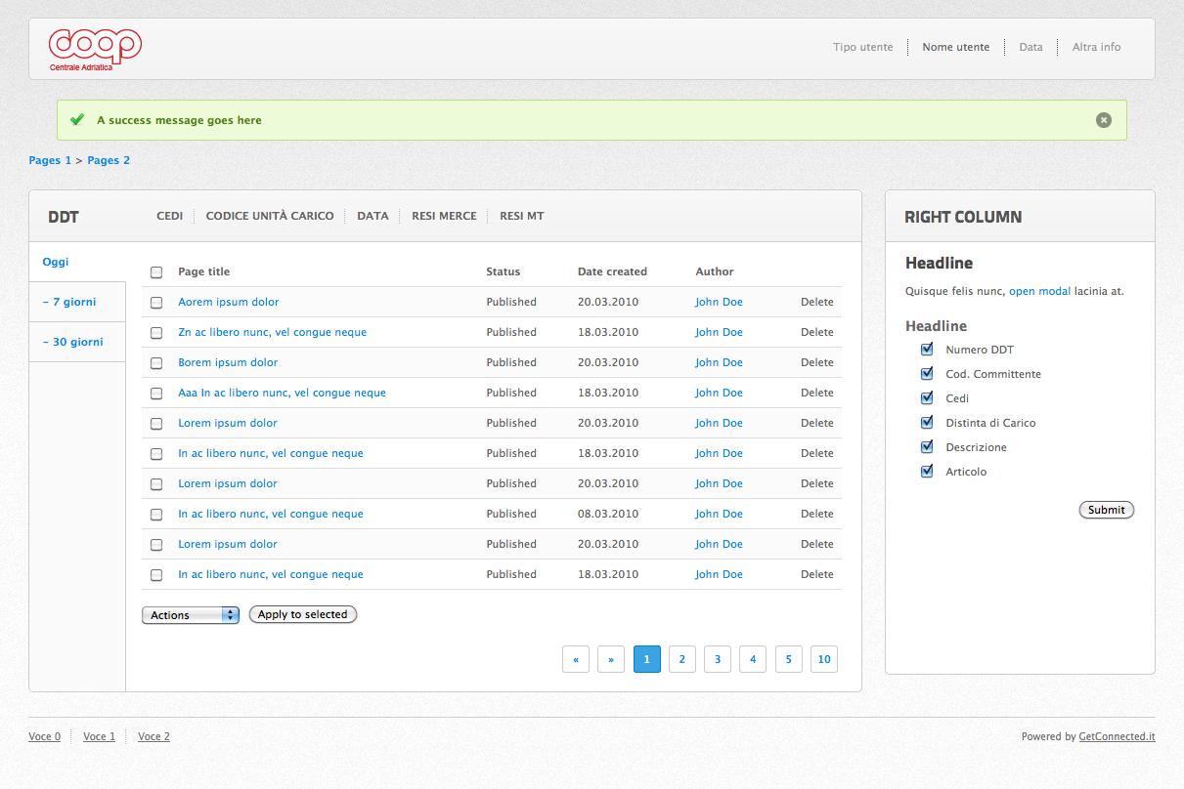Delete the Borem ipsum dolor row

(817, 363)
